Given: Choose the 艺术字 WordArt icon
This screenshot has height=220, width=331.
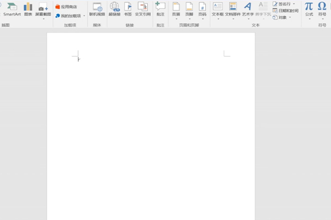Looking at the screenshot, I should (x=248, y=9).
